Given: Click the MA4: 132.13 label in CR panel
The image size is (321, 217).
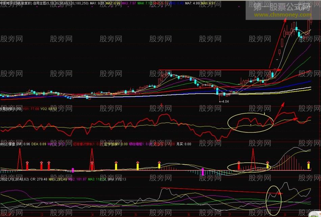Looking at the screenshot, I should [x=117, y=179].
